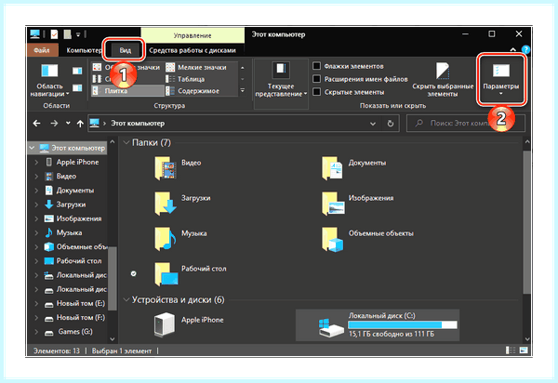Viewport: 558px width, 383px height.
Task: Click the properties quick access icon
Action: click(x=54, y=34)
